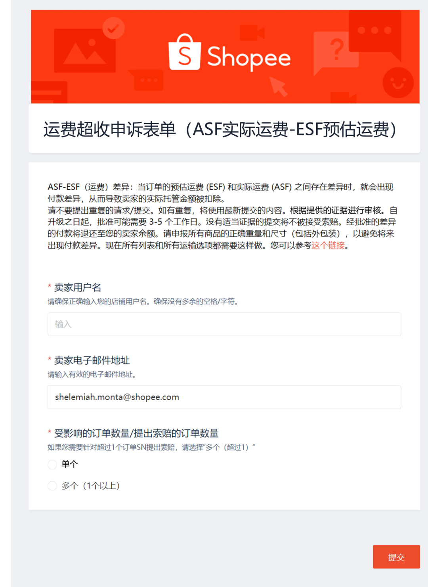Click the 卖家电子邮件地址 email input field
Viewport: 428px width, 587px height.
224,397
